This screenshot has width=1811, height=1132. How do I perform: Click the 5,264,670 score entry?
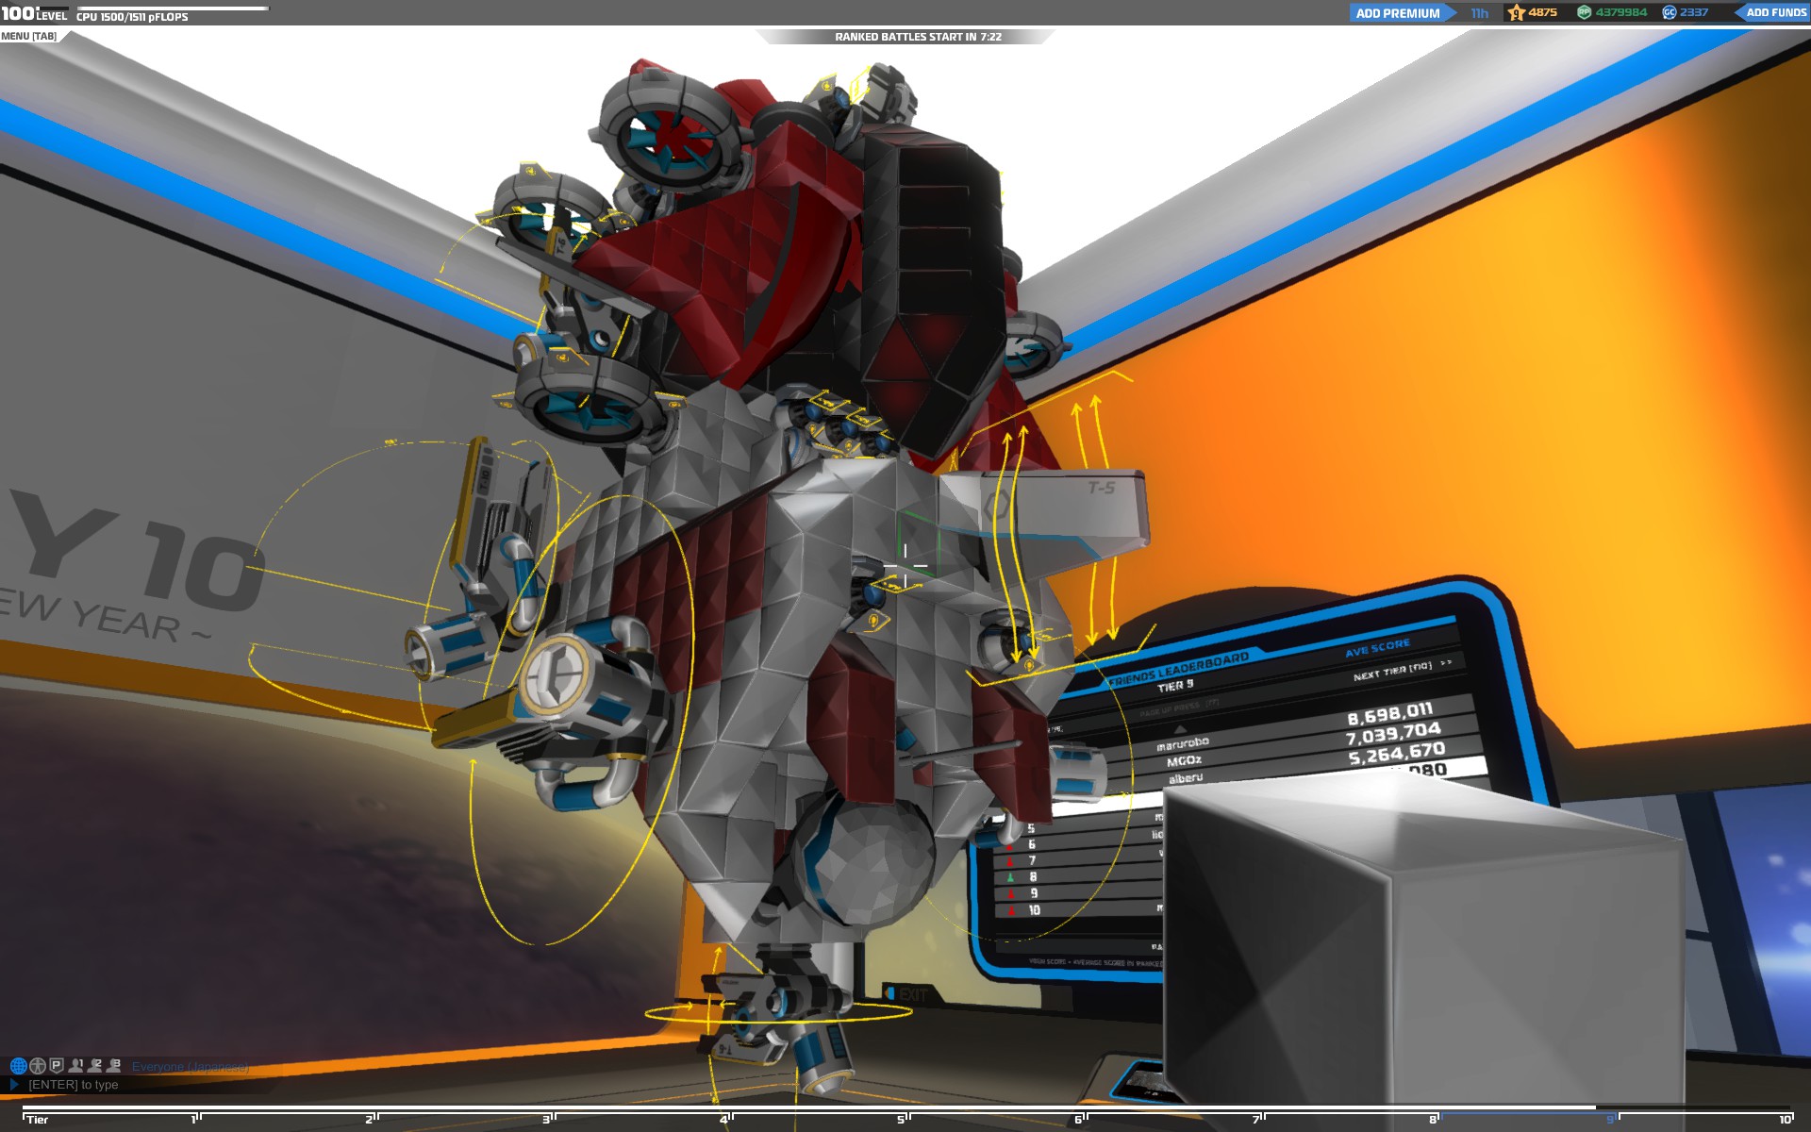tap(1397, 754)
